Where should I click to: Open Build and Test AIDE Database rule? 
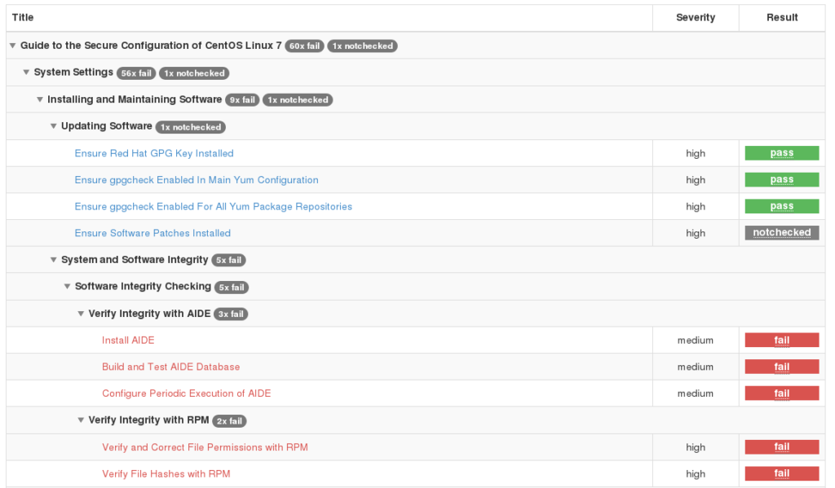(170, 367)
